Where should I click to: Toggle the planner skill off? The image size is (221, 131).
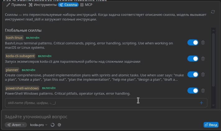tap(193, 75)
